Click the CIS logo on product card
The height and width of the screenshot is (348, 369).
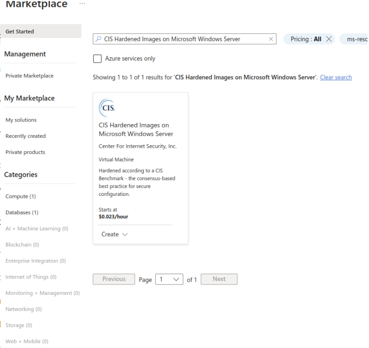coord(107,107)
